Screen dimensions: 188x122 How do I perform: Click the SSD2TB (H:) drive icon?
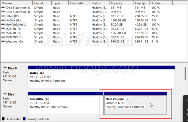[3, 33]
